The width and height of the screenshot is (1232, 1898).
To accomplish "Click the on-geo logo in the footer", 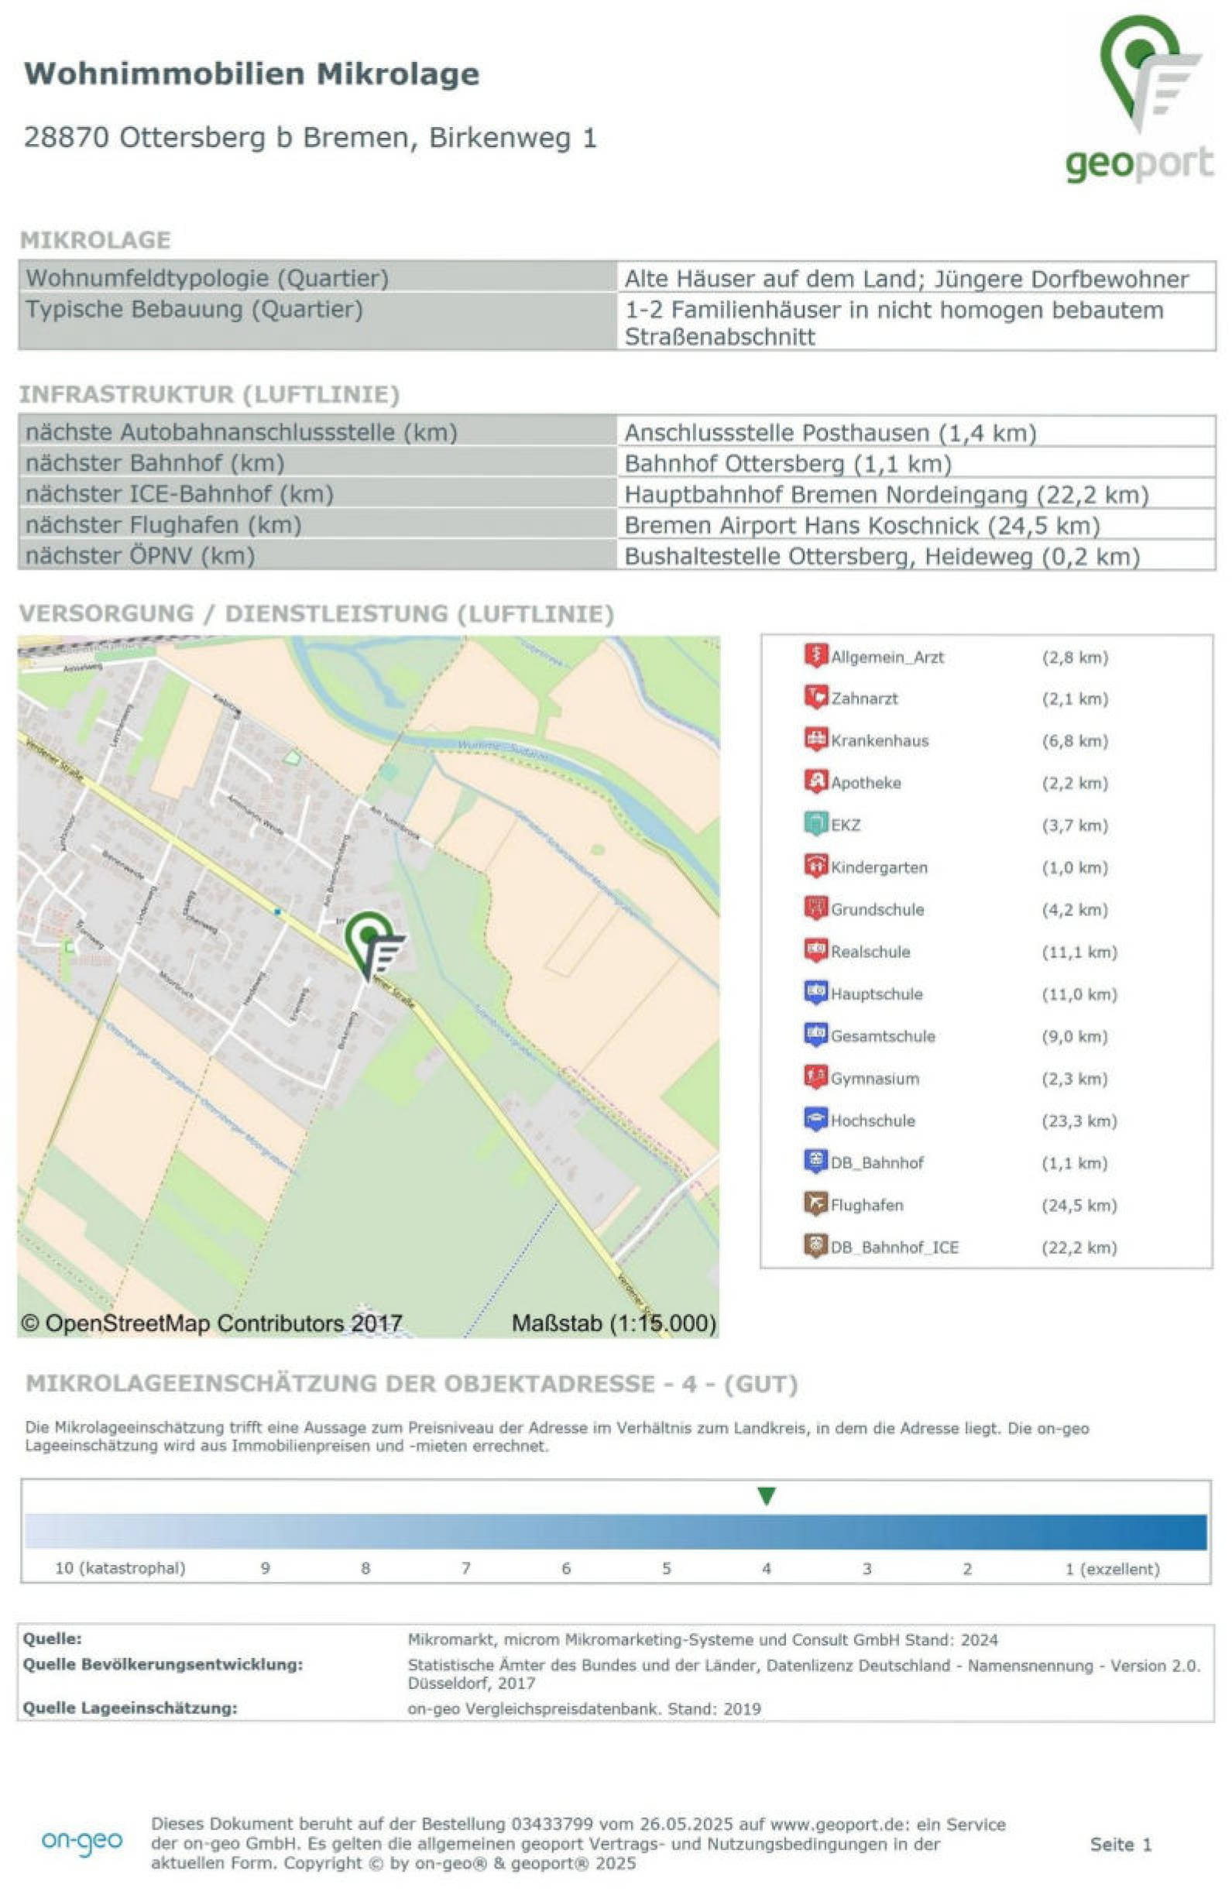I will 82,1841.
